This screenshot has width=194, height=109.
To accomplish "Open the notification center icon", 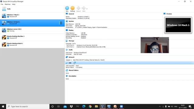I will 190,106.
